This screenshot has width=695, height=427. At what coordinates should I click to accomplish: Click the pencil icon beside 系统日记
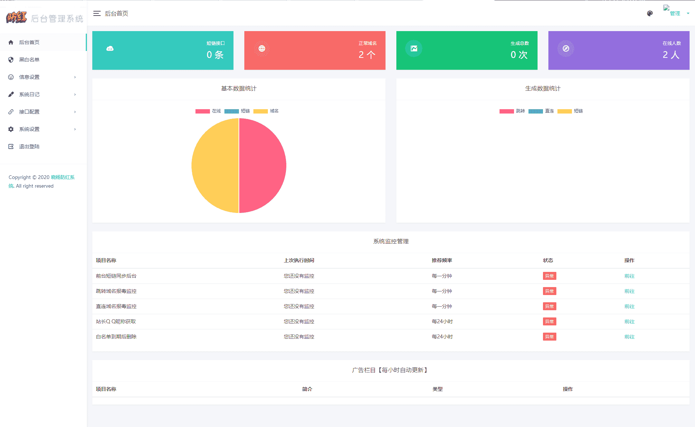point(11,94)
